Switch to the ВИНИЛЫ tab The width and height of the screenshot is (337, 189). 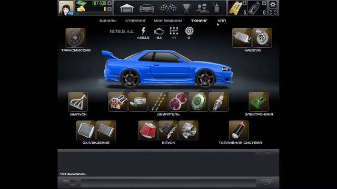(x=108, y=21)
